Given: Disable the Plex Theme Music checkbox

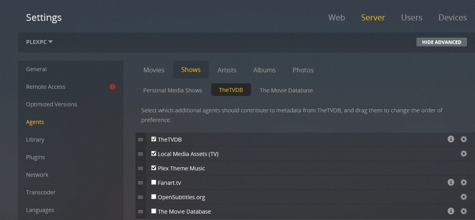Looking at the screenshot, I should (x=154, y=168).
